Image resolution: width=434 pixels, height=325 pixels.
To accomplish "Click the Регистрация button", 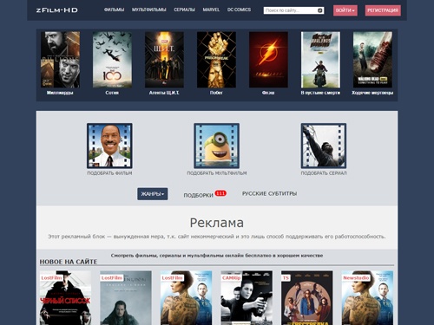I will [383, 10].
